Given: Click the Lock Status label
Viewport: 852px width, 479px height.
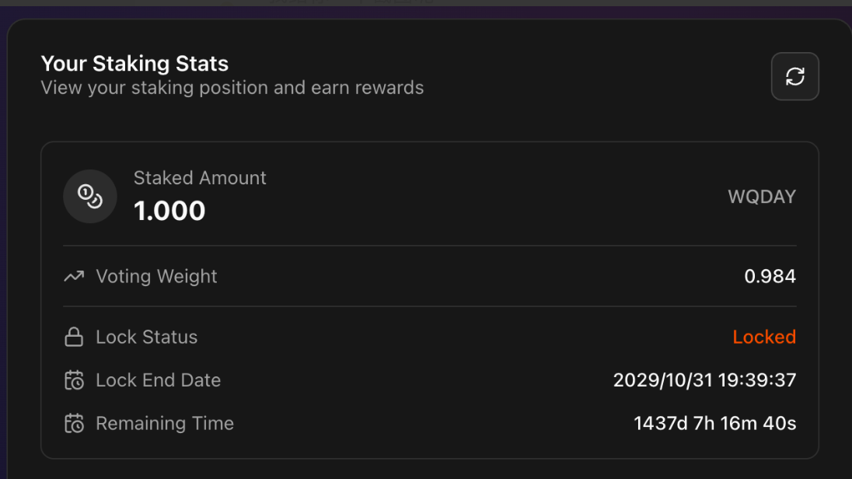Looking at the screenshot, I should point(146,337).
